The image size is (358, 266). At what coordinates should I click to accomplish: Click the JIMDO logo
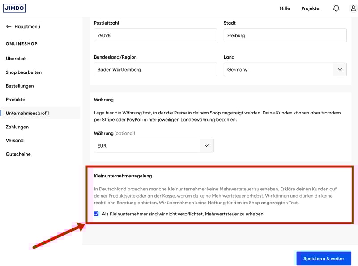[14, 8]
